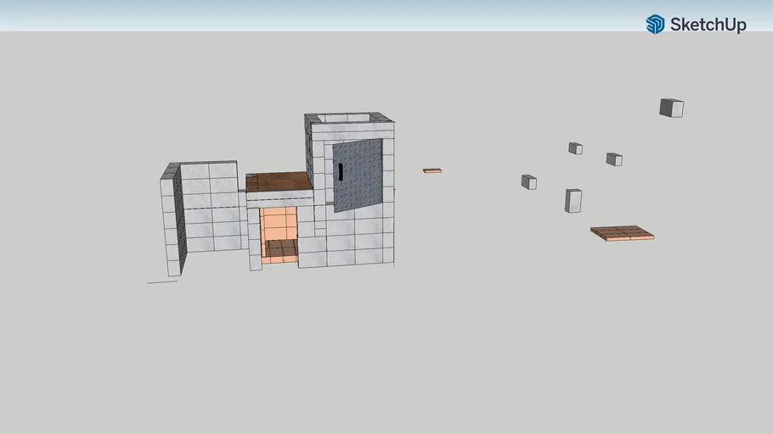Image resolution: width=773 pixels, height=434 pixels.
Task: Click the leftmost small loose cube
Action: pos(528,181)
